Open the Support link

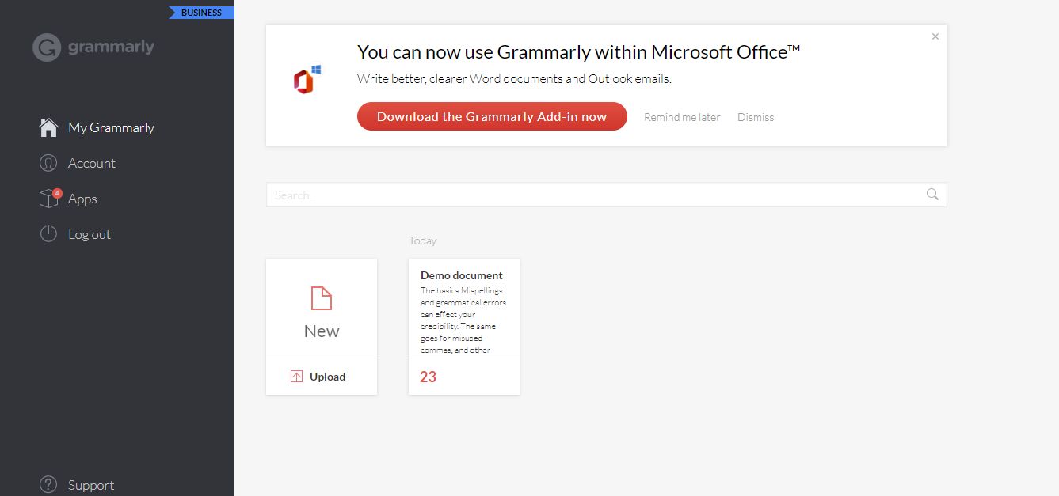91,485
